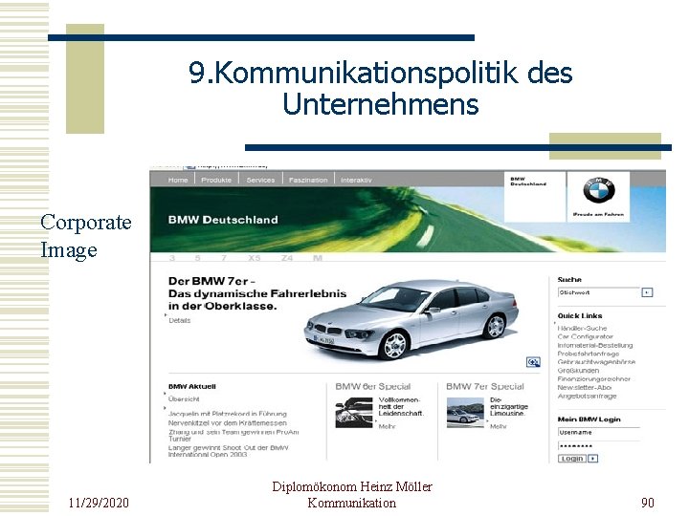The height and width of the screenshot is (516, 689).
Task: Select the 5 series model link
Action: 198,258
